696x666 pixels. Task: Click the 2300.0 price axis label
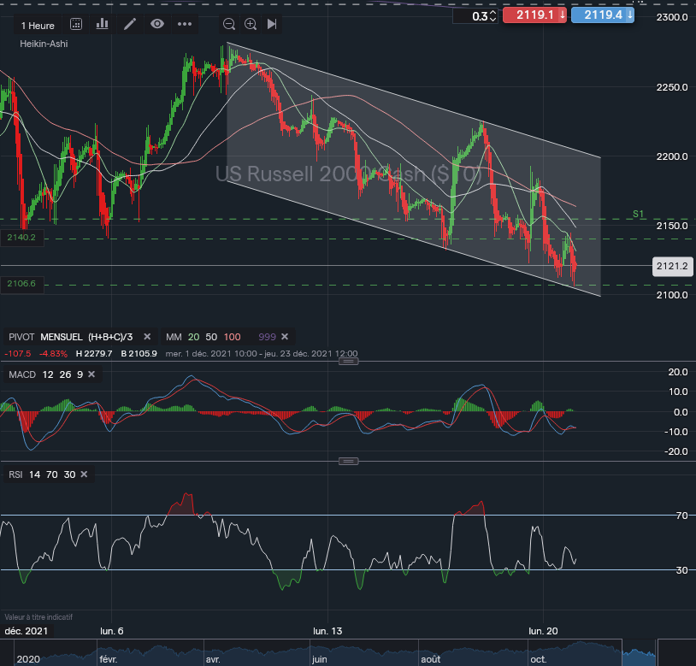[x=672, y=17]
